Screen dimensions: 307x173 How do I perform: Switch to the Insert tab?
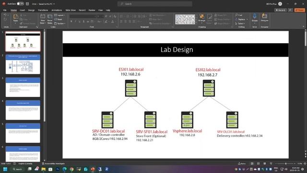(23, 10)
